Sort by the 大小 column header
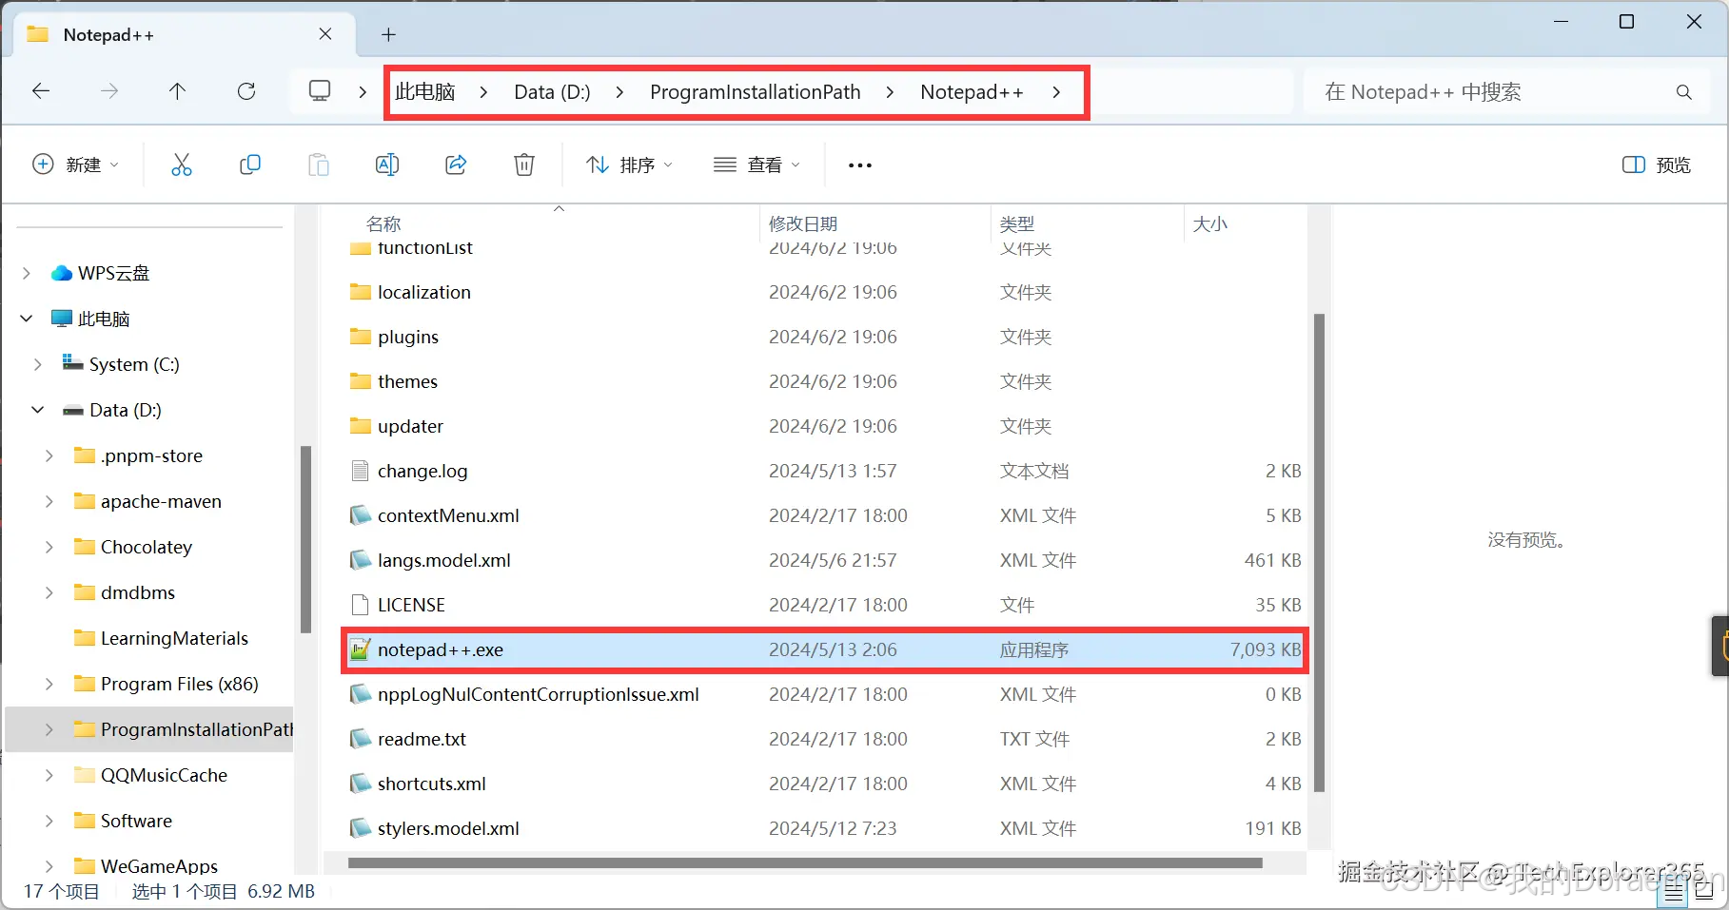 (x=1210, y=223)
